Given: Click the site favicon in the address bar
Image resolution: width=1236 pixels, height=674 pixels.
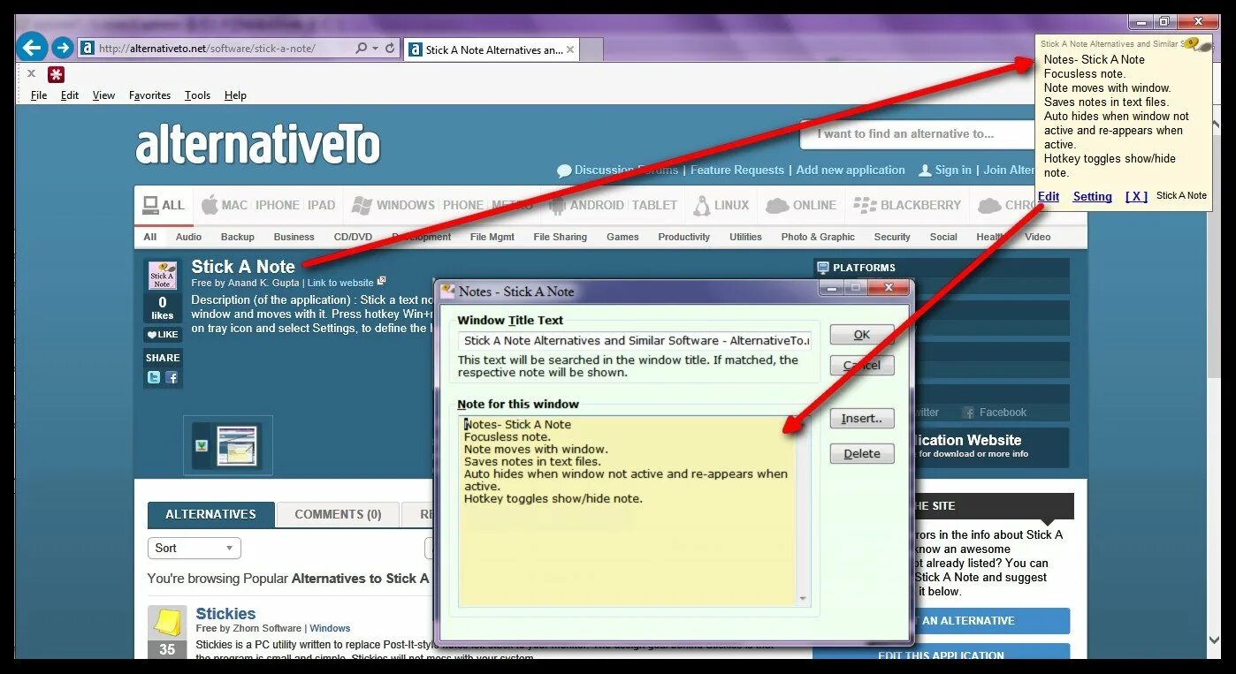Looking at the screenshot, I should click(87, 49).
